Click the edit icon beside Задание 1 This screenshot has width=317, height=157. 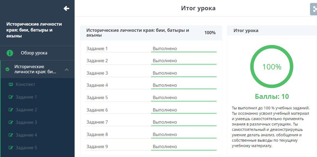(x=11, y=97)
